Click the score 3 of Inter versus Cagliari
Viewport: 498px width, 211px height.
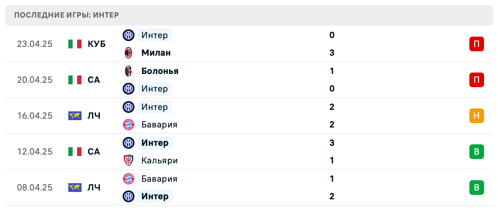point(332,143)
